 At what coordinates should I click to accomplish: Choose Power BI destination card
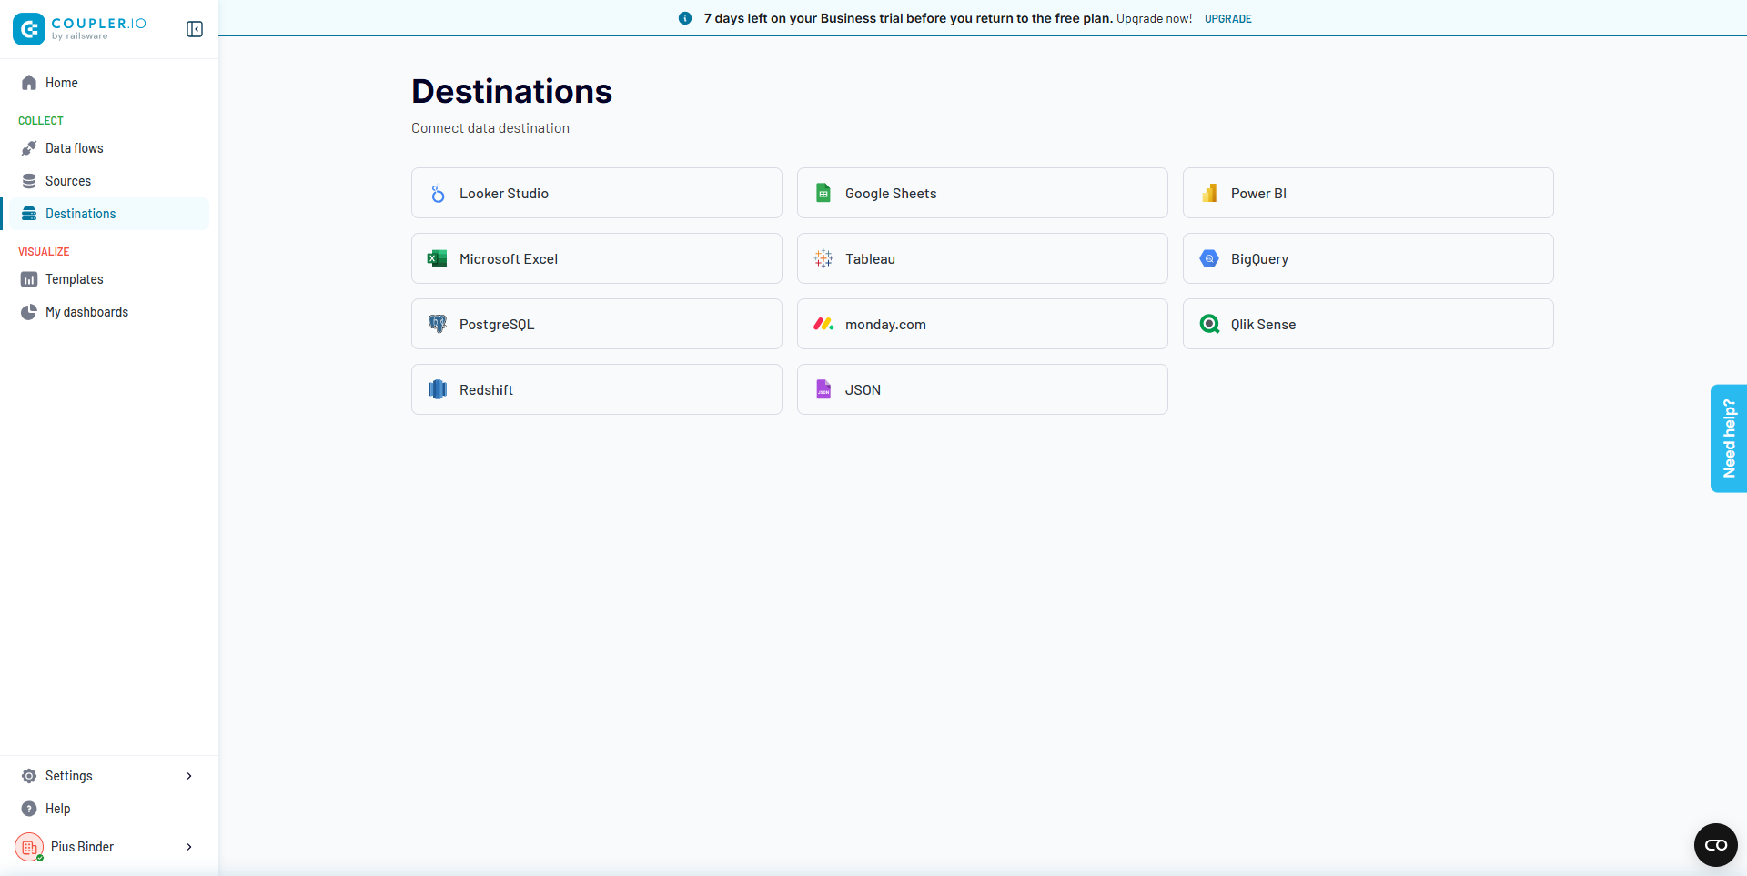(x=1368, y=193)
